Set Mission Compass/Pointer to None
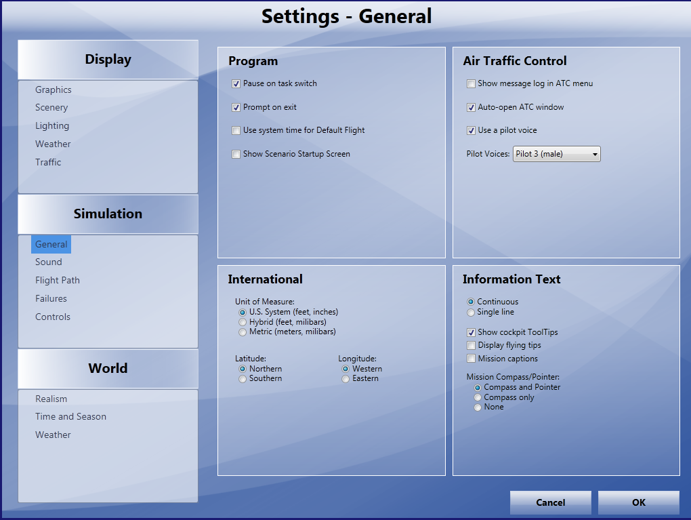691x520 pixels. (478, 407)
